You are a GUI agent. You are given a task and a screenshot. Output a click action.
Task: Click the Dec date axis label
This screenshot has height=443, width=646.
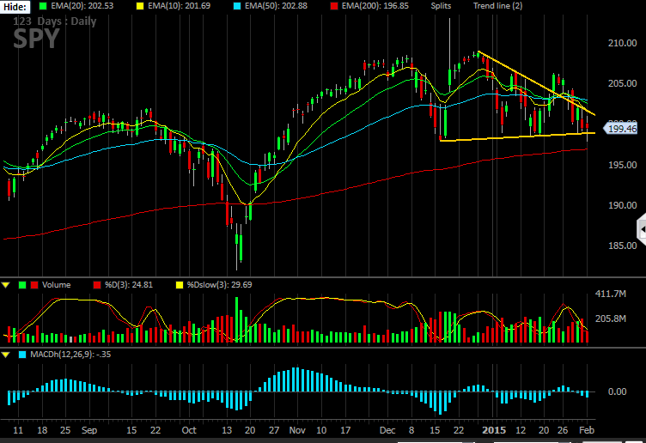point(387,430)
